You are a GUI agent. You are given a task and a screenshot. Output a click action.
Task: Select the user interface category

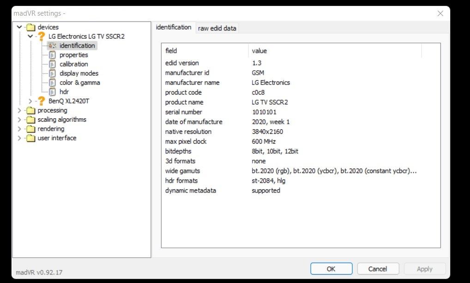57,138
